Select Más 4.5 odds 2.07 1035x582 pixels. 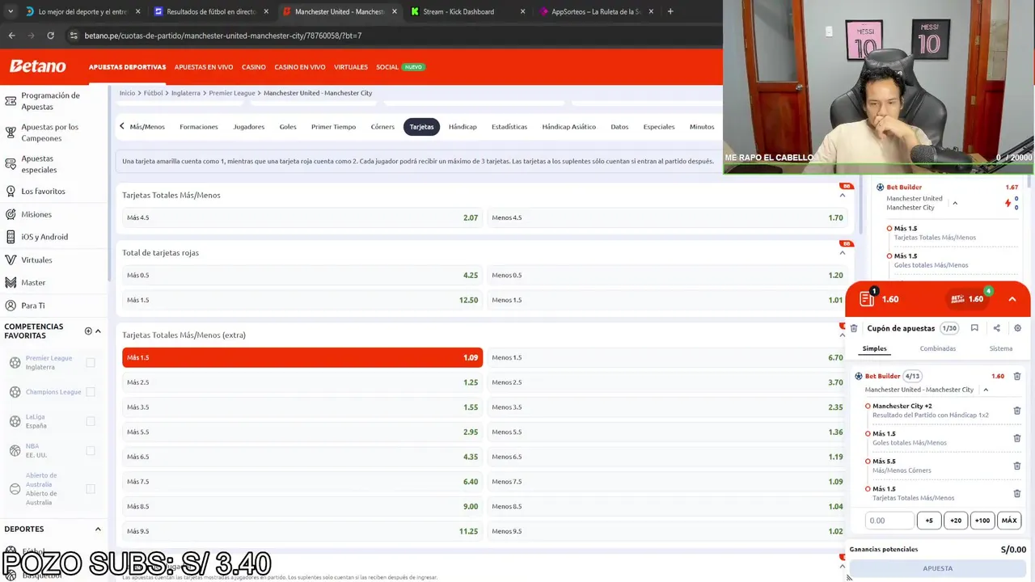[x=302, y=217]
